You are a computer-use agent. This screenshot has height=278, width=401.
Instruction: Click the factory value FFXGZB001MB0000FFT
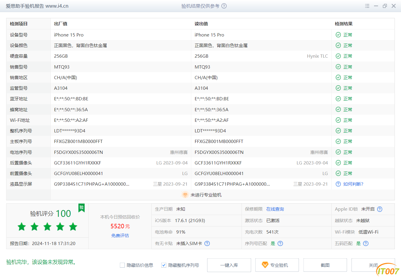pyautogui.click(x=78, y=141)
